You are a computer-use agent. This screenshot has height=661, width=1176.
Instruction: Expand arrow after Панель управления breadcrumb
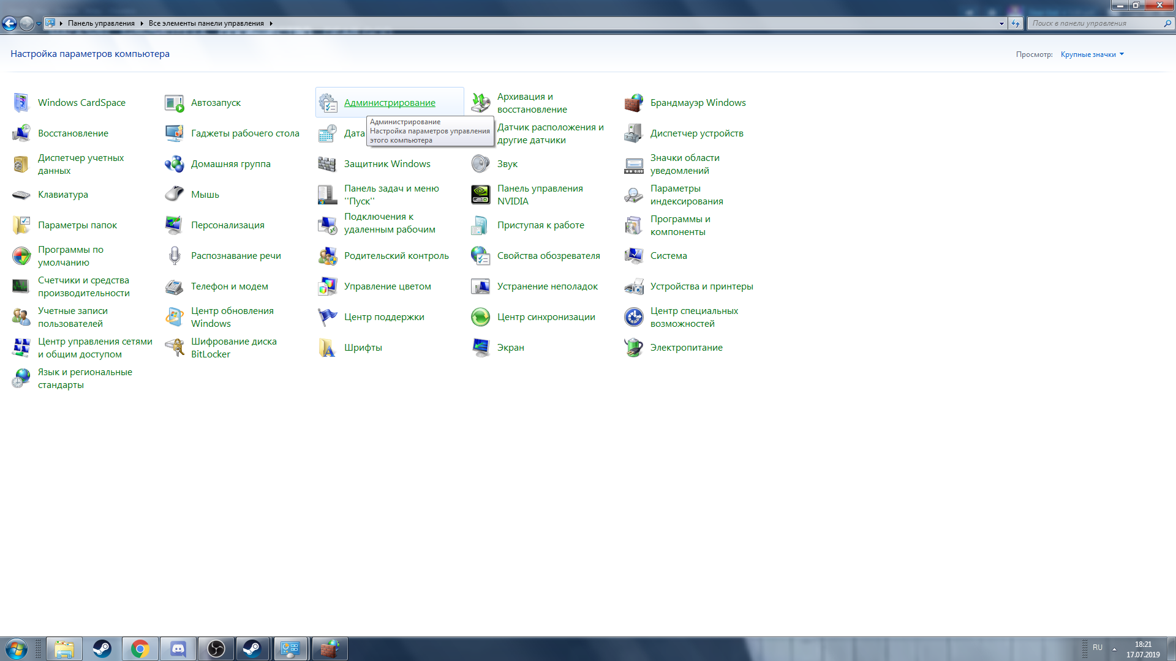pos(141,23)
